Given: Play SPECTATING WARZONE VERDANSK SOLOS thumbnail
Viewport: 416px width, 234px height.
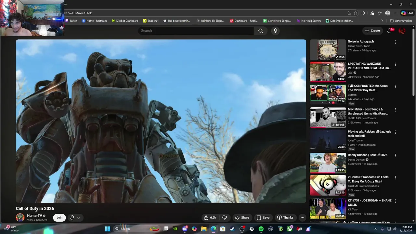Looking at the screenshot, I should click(x=328, y=72).
